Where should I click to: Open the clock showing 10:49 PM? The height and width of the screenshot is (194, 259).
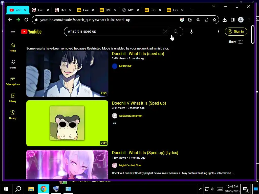[x=232, y=189]
